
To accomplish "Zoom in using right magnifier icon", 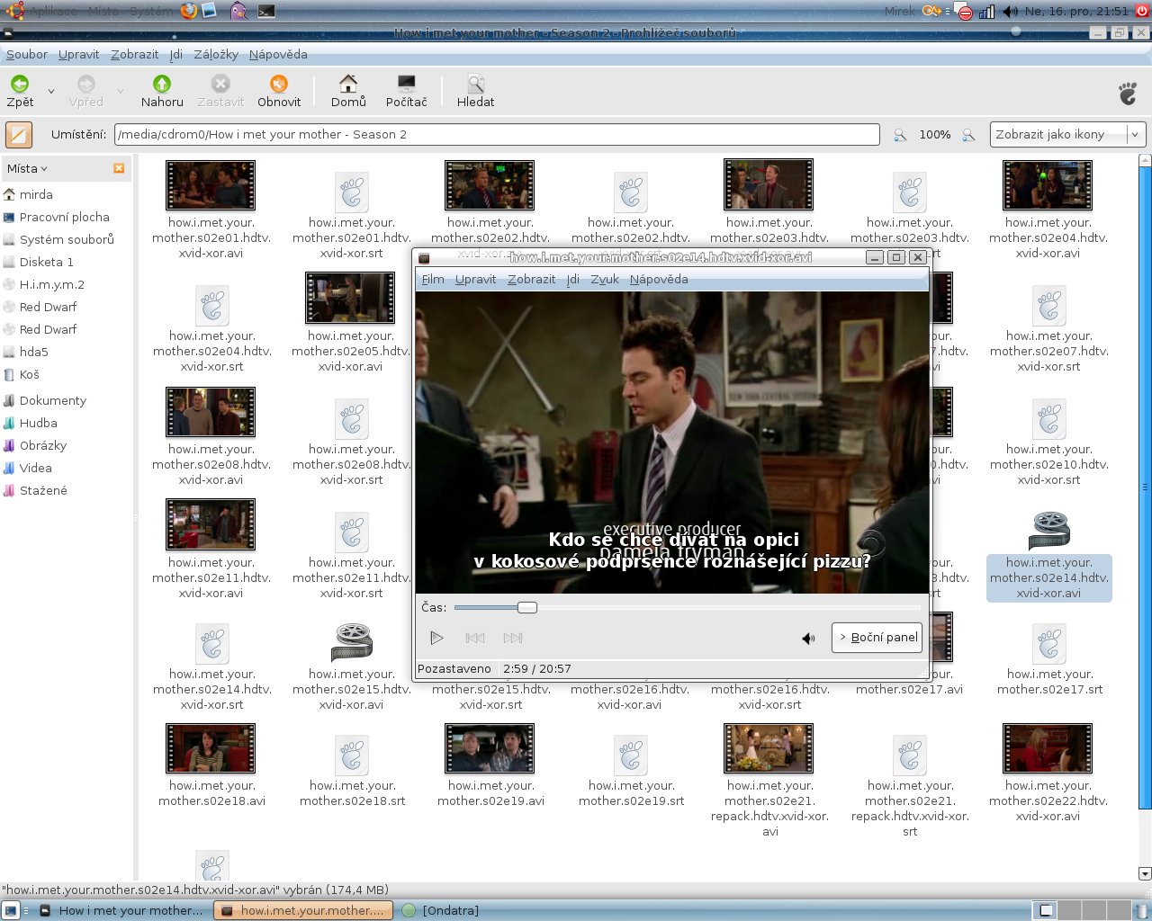I will pos(968,135).
